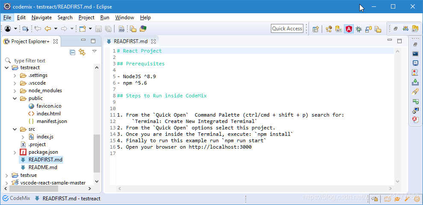Open the Help menu
Image resolution: width=423 pixels, height=205 pixels.
[x=145, y=18]
